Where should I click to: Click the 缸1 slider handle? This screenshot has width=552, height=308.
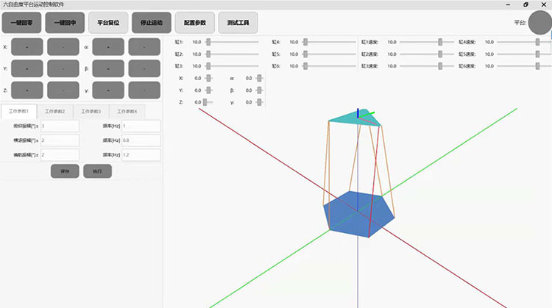click(209, 42)
